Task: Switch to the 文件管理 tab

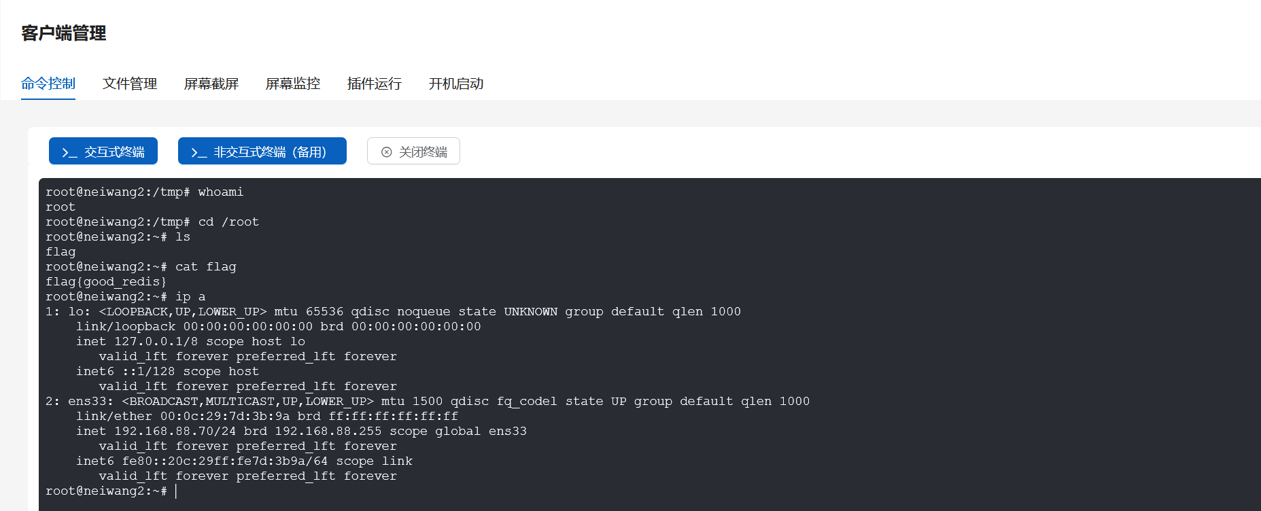Action: [129, 84]
